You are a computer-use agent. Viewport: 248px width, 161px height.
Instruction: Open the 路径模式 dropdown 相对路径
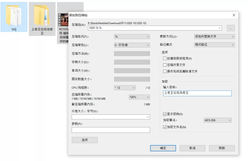(214, 45)
